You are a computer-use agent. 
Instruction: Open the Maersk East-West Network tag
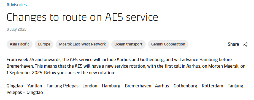pos(82,44)
